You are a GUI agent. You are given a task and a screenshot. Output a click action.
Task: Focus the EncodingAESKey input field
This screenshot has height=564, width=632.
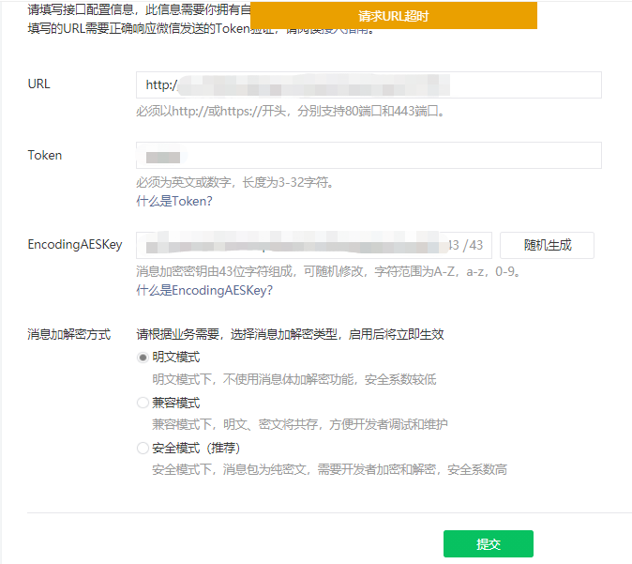(x=313, y=245)
